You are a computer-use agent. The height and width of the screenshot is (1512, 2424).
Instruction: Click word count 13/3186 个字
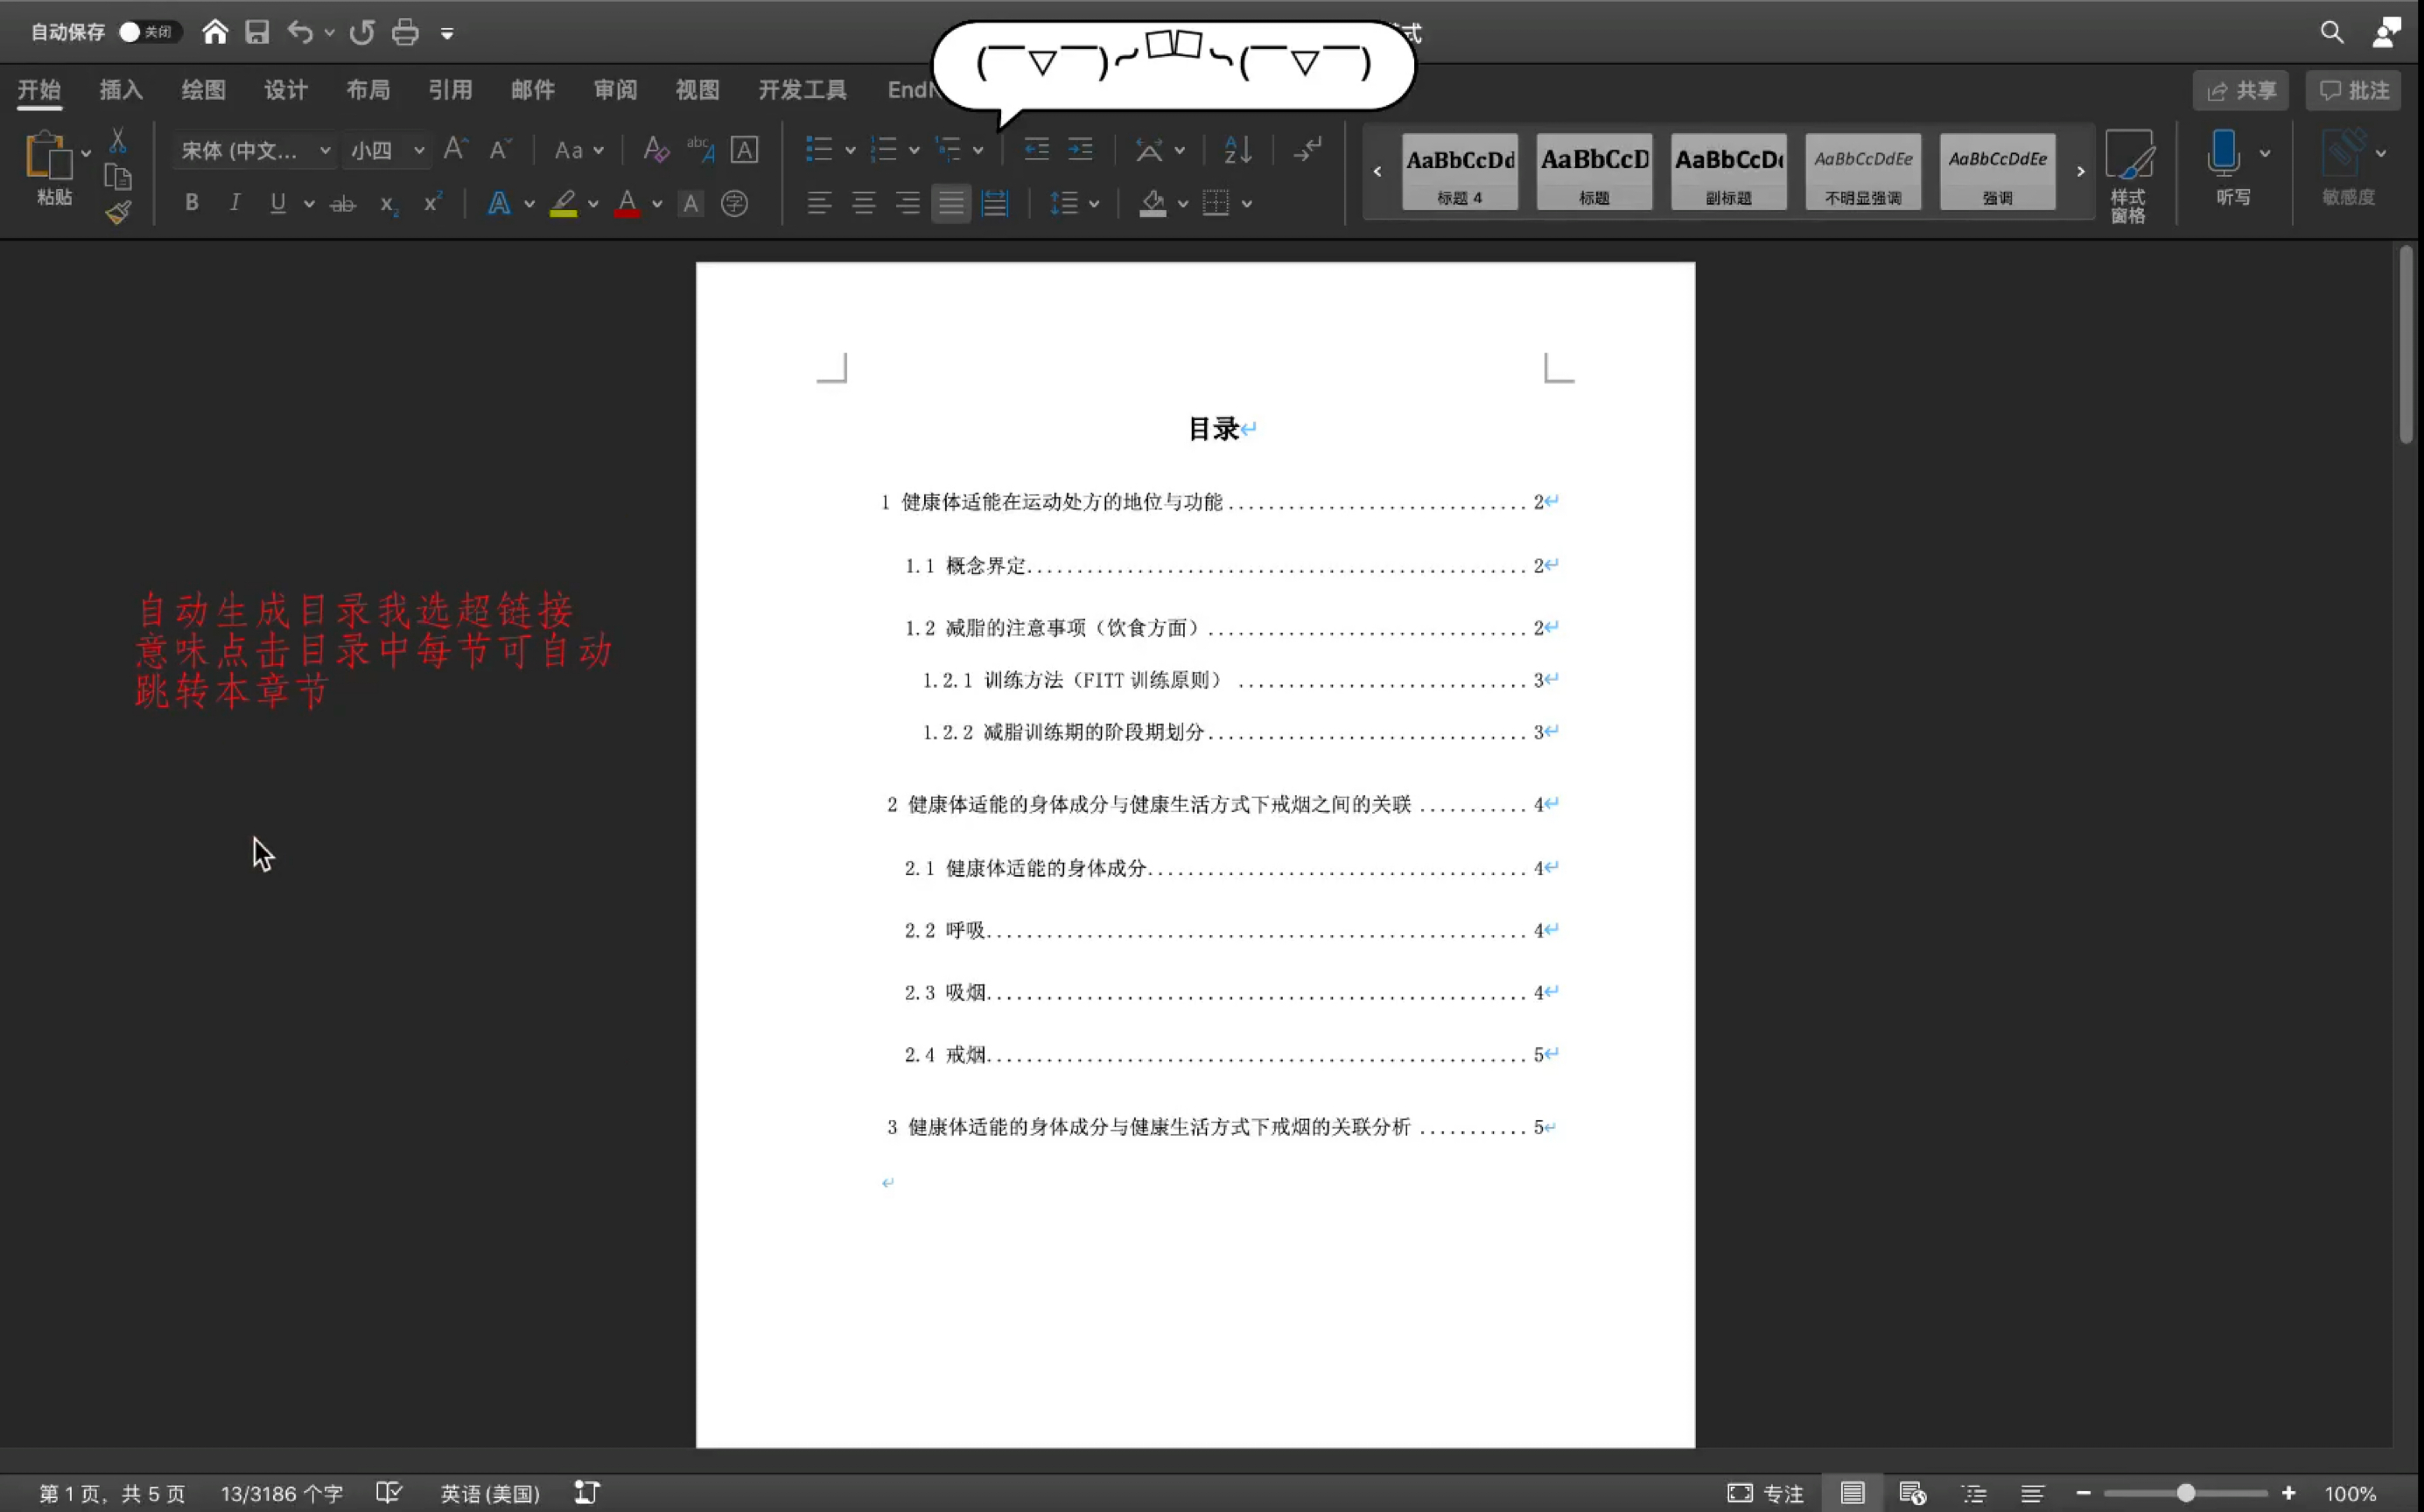tap(281, 1493)
